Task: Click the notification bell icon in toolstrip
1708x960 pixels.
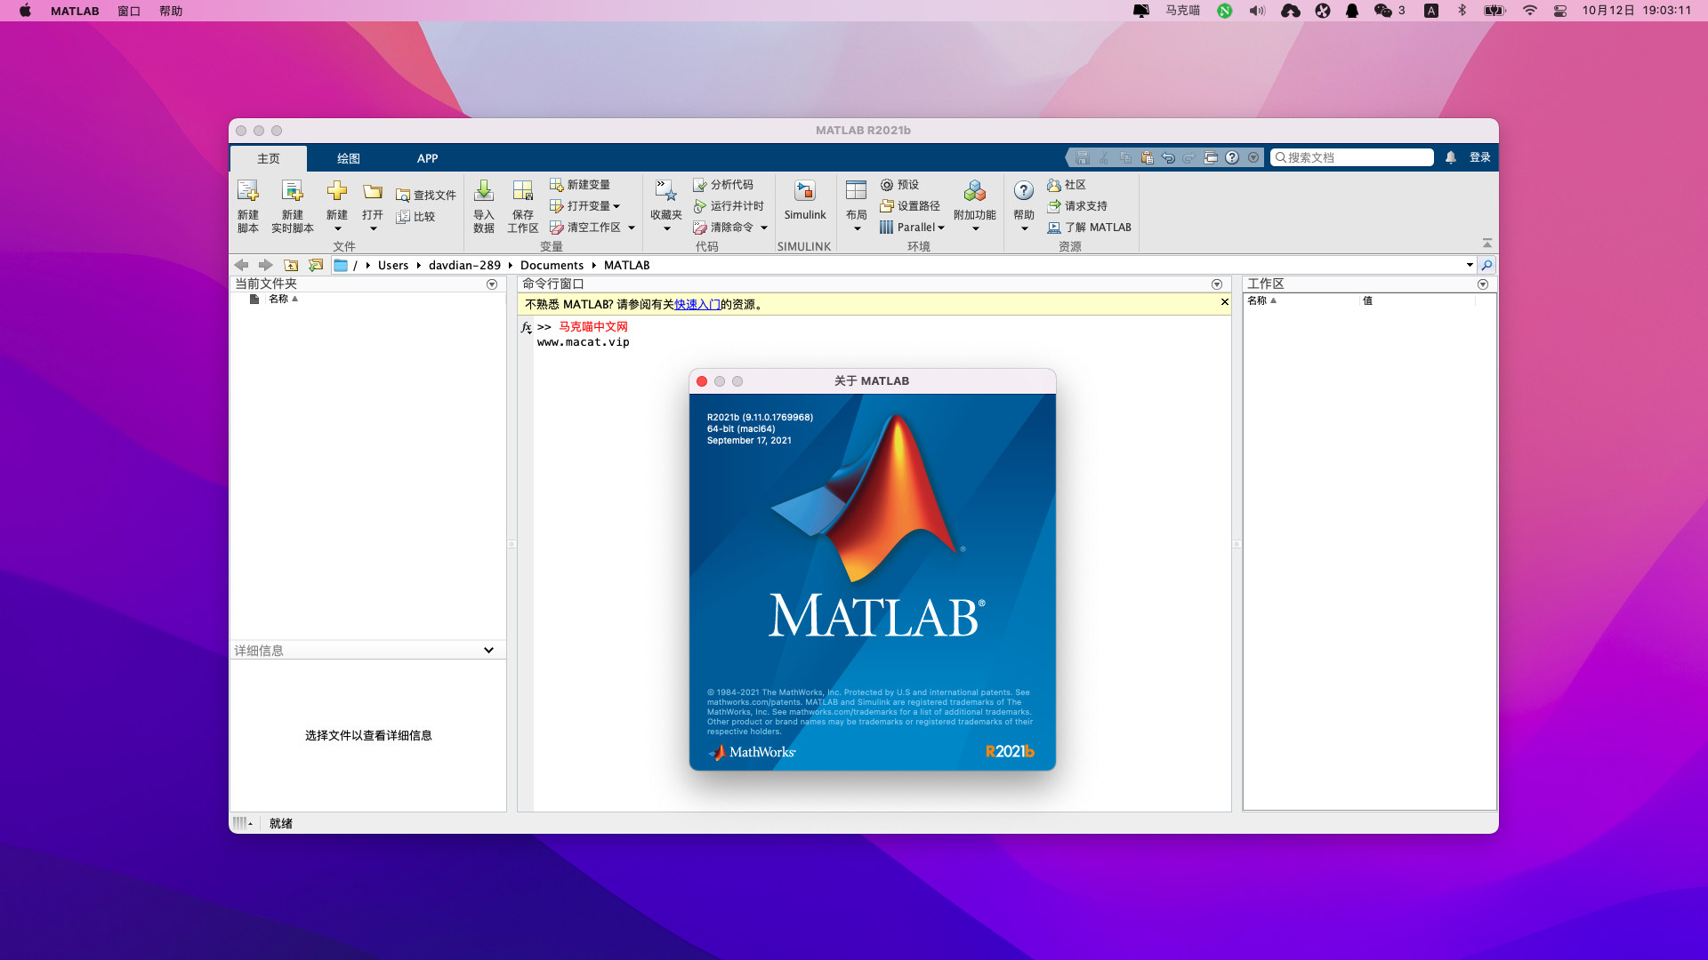Action: [1451, 157]
